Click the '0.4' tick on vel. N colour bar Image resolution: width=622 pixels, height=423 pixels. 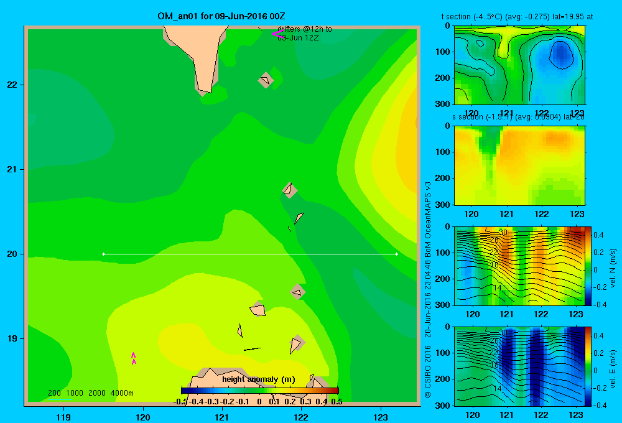click(598, 235)
